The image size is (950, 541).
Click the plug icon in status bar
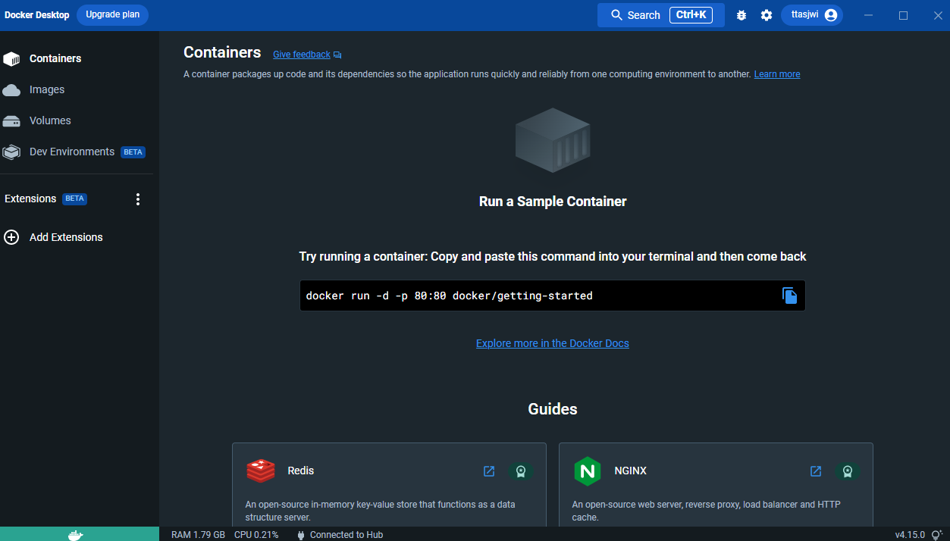(301, 535)
